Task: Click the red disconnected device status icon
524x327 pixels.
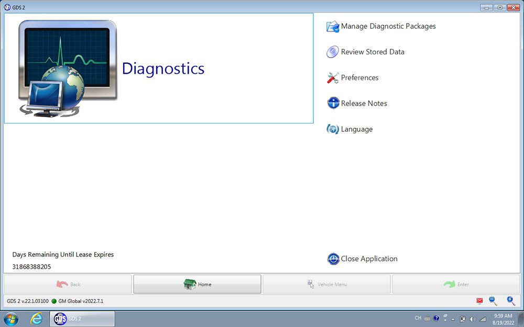Action: pyautogui.click(x=479, y=301)
